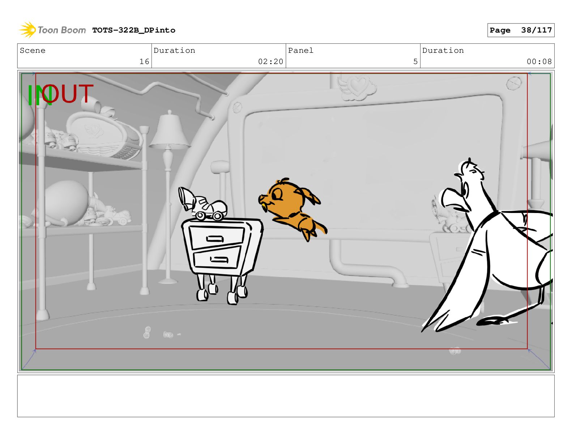Screen dimensions: 572x443
Task: Click the Duration label beside the Panel cell
Action: [443, 51]
